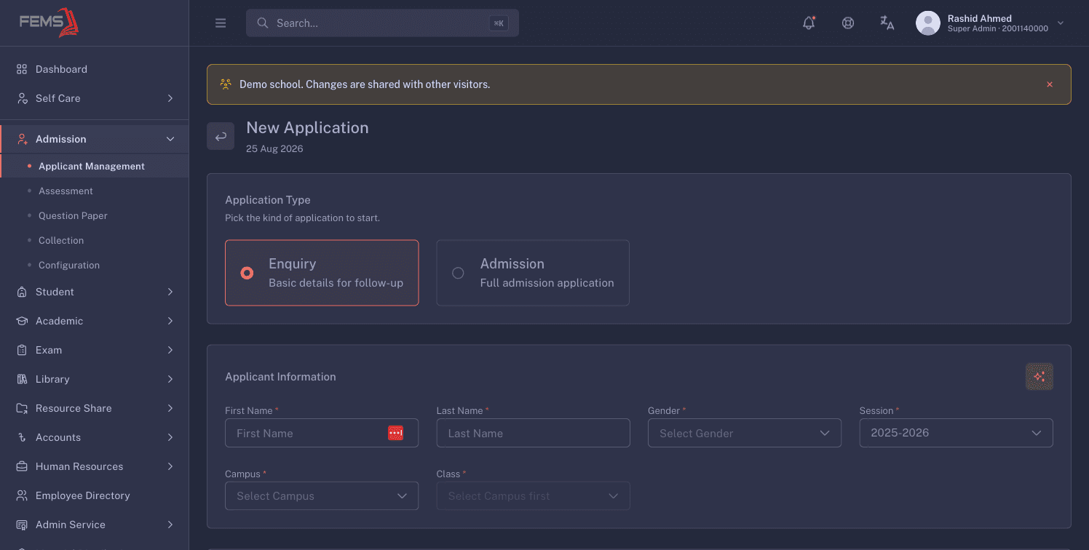Click the red icon inside First Name field
This screenshot has height=550, width=1089.
point(395,433)
